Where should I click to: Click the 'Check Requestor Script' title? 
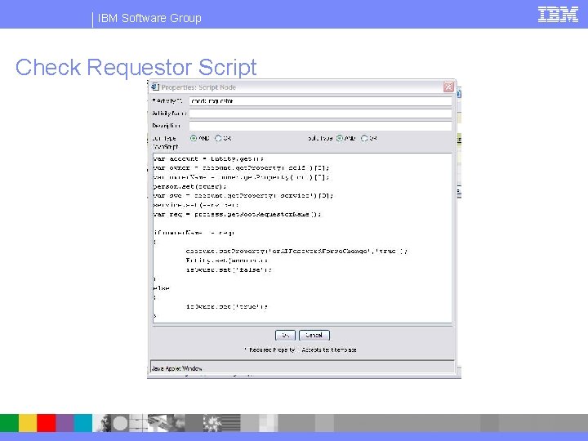[x=136, y=67]
